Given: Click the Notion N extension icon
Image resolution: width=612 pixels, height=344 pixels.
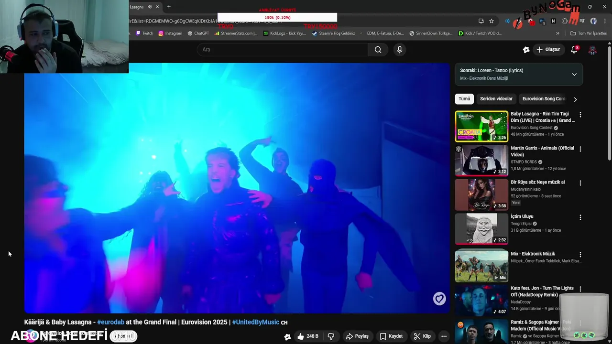Looking at the screenshot, I should point(553,21).
